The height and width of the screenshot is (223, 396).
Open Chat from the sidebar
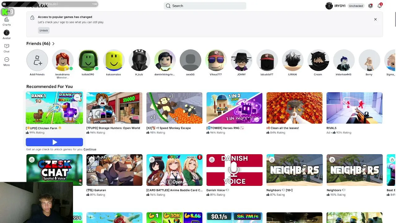click(6, 48)
